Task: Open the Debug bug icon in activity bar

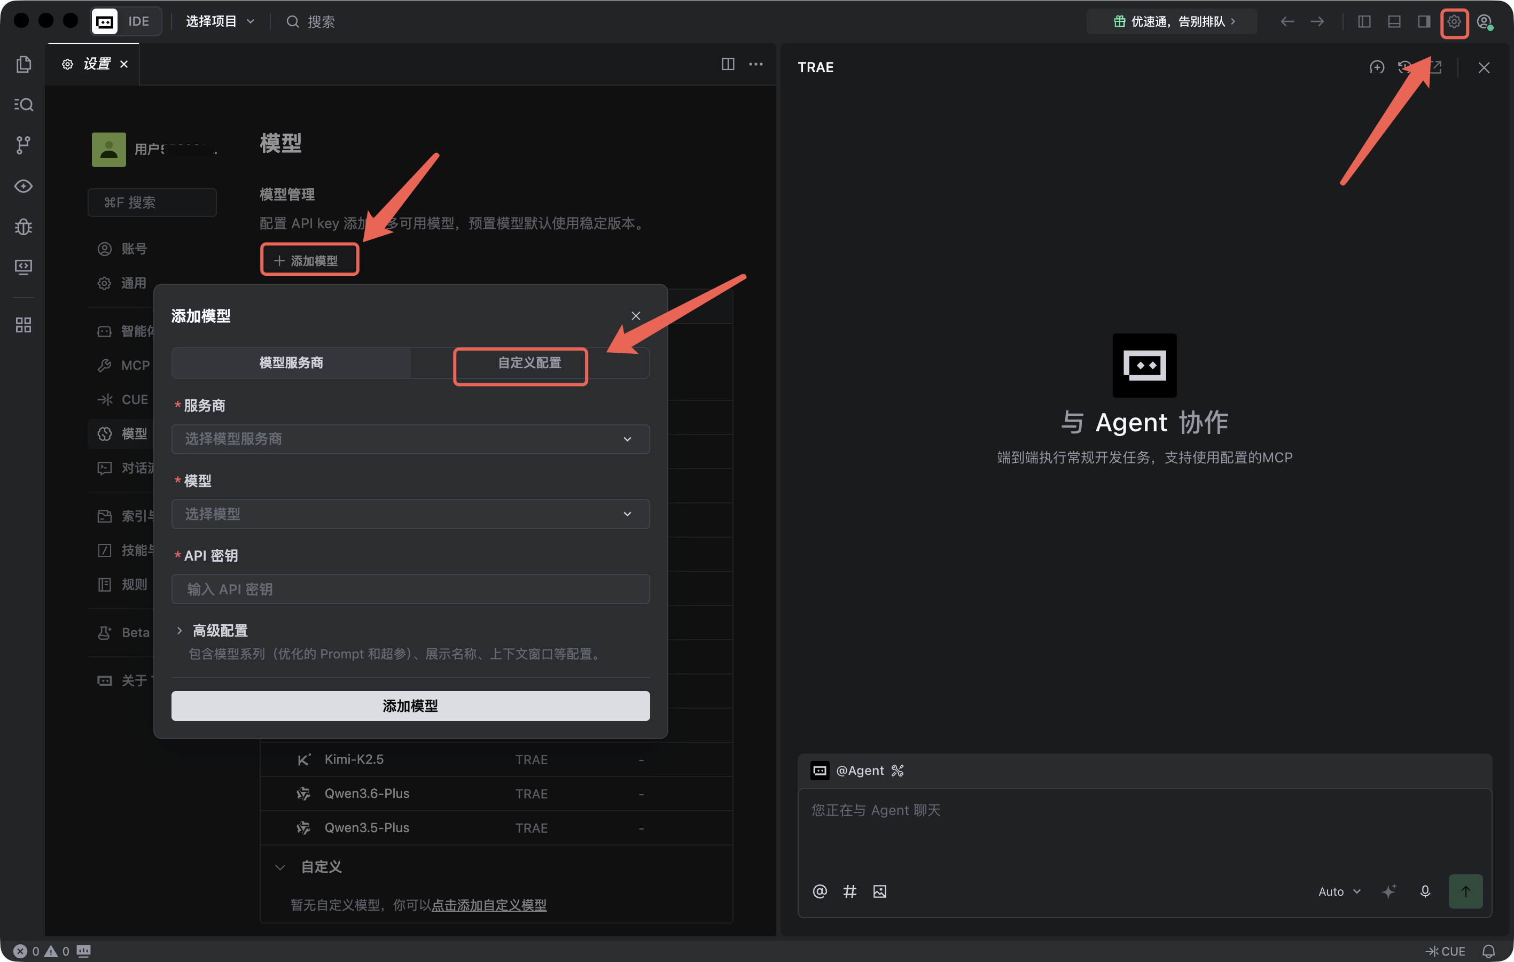Action: (x=24, y=227)
